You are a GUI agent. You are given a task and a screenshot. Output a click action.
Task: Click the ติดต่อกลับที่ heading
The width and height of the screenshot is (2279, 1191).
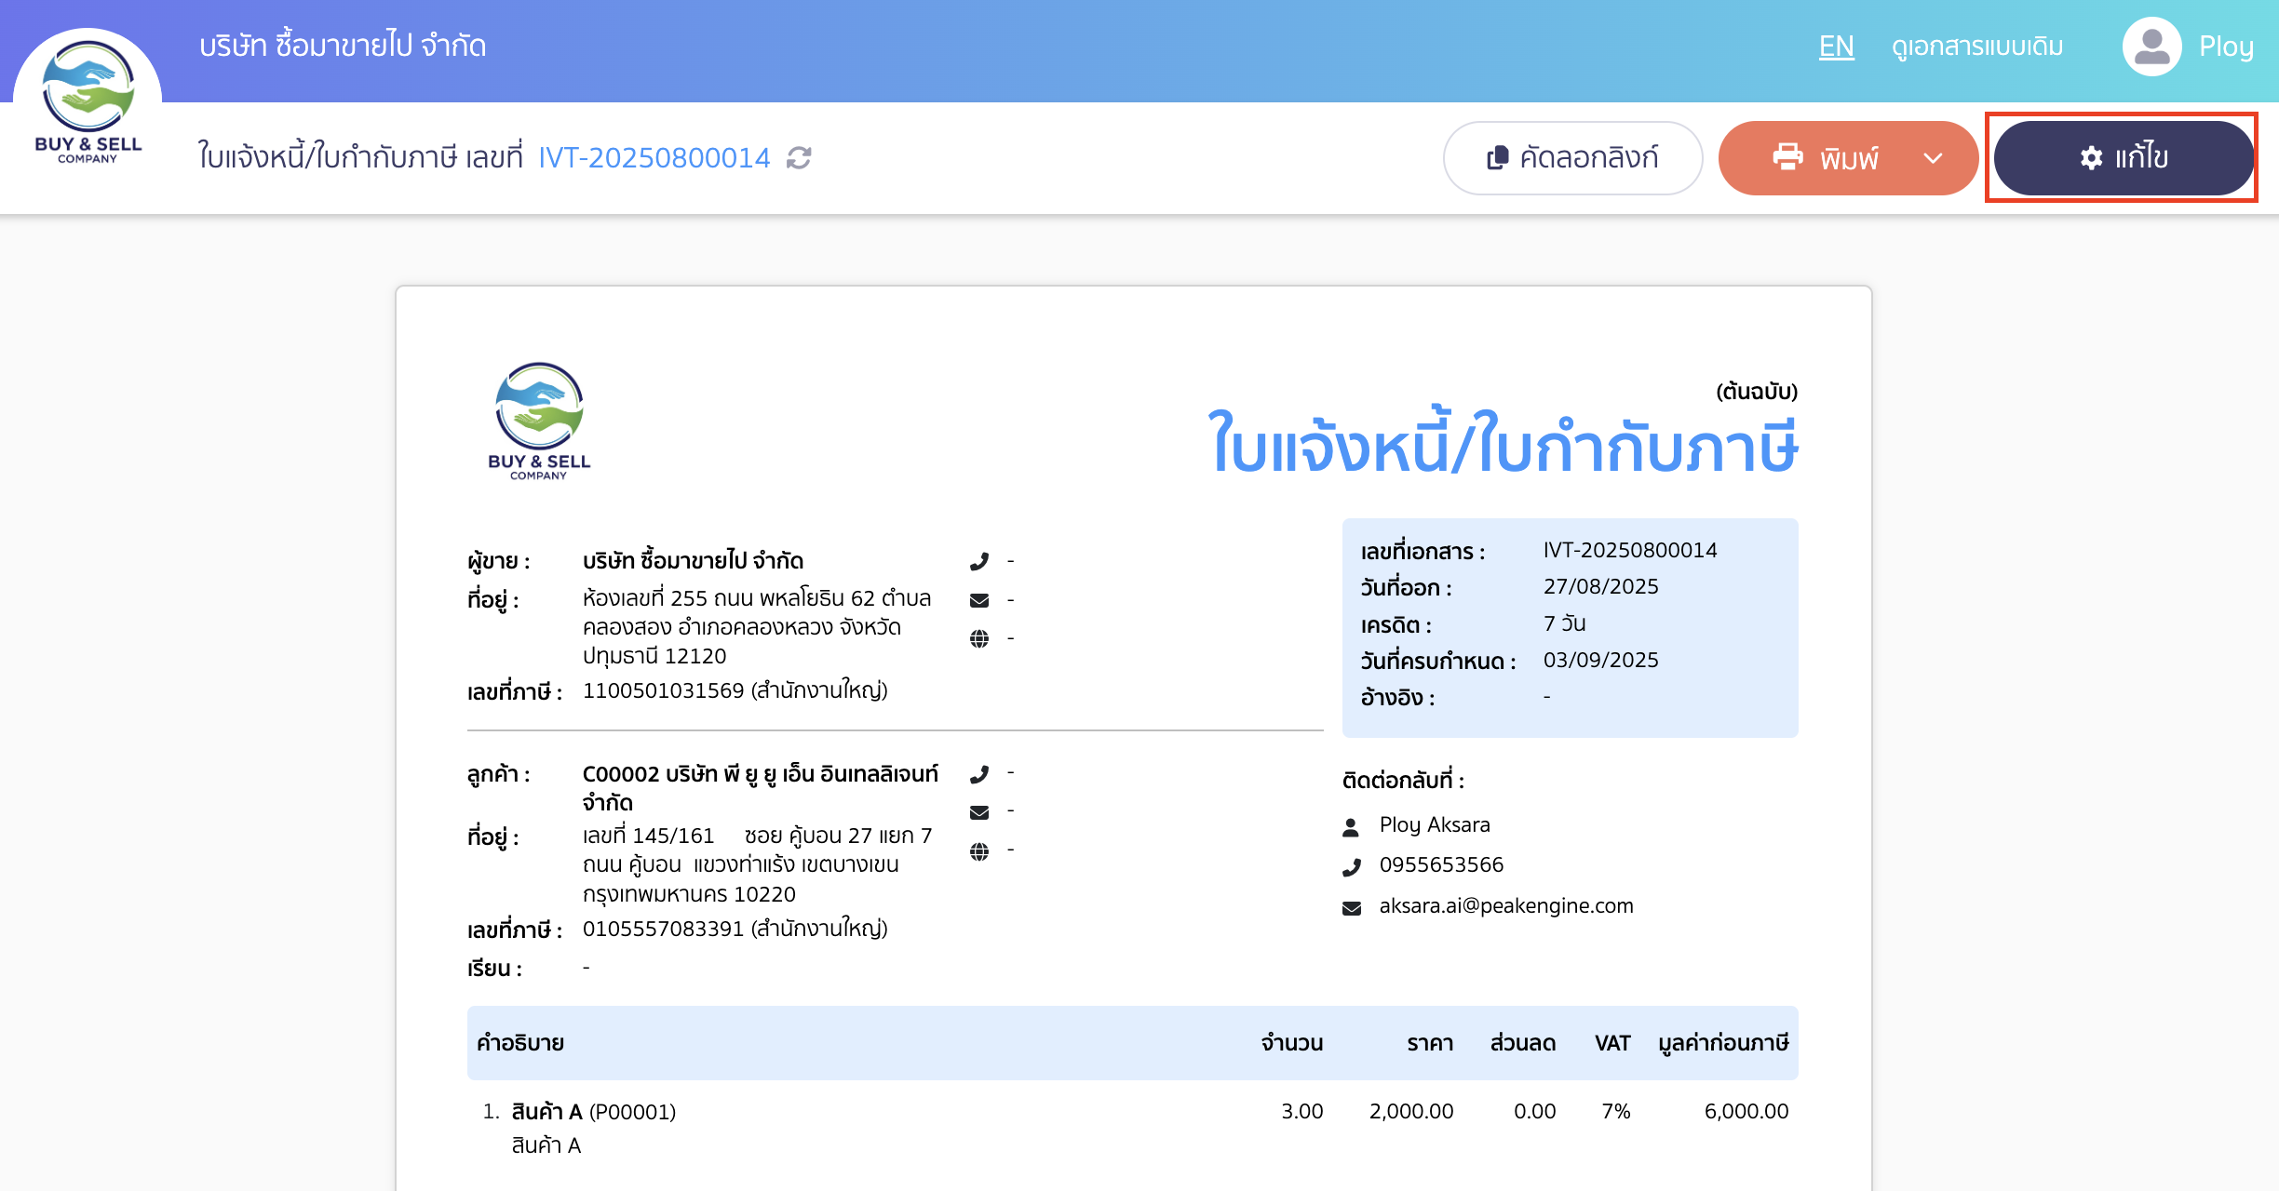coord(1403,781)
